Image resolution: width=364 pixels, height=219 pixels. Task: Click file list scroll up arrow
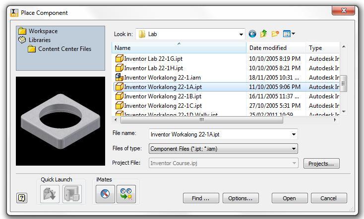point(344,46)
